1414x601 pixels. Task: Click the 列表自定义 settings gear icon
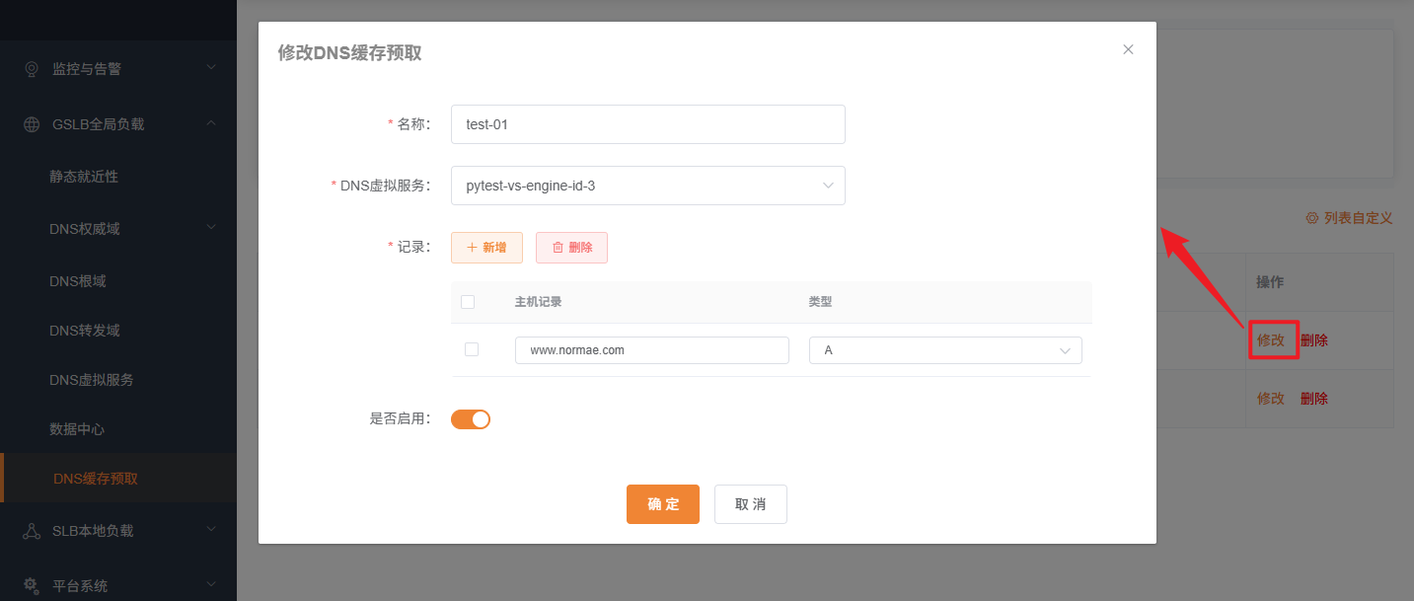(x=1311, y=218)
